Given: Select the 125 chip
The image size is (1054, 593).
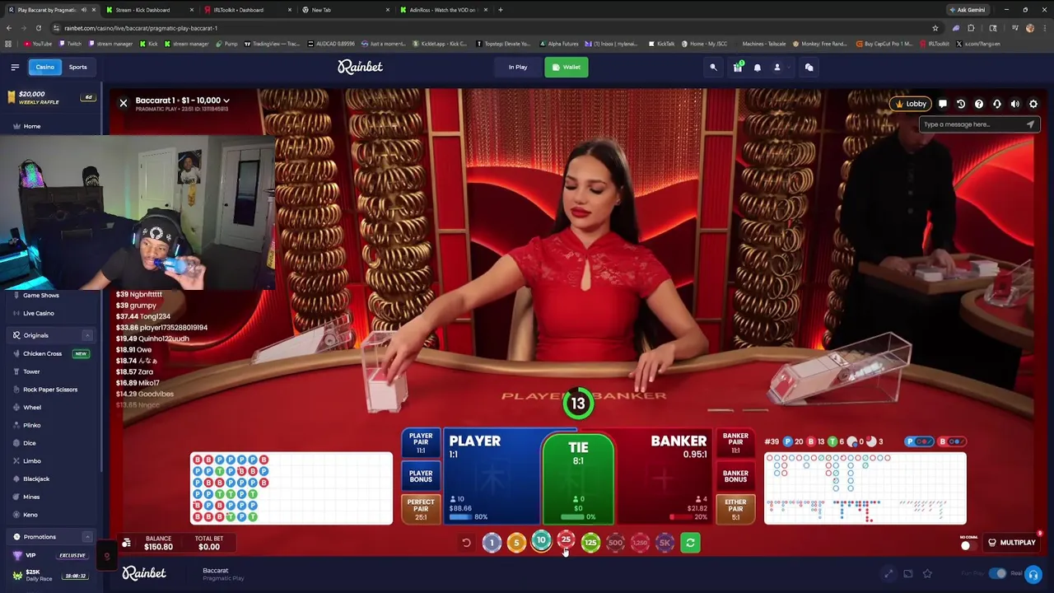Looking at the screenshot, I should pyautogui.click(x=590, y=542).
